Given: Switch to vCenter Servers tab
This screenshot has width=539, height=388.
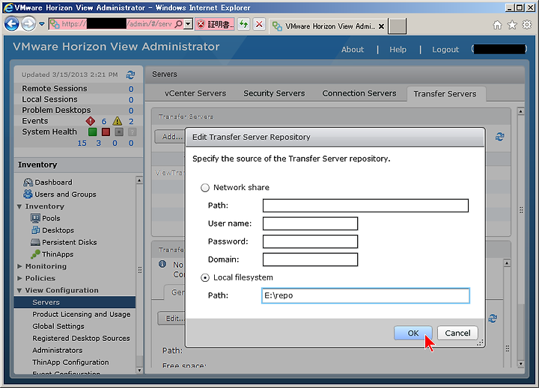Looking at the screenshot, I should click(195, 93).
